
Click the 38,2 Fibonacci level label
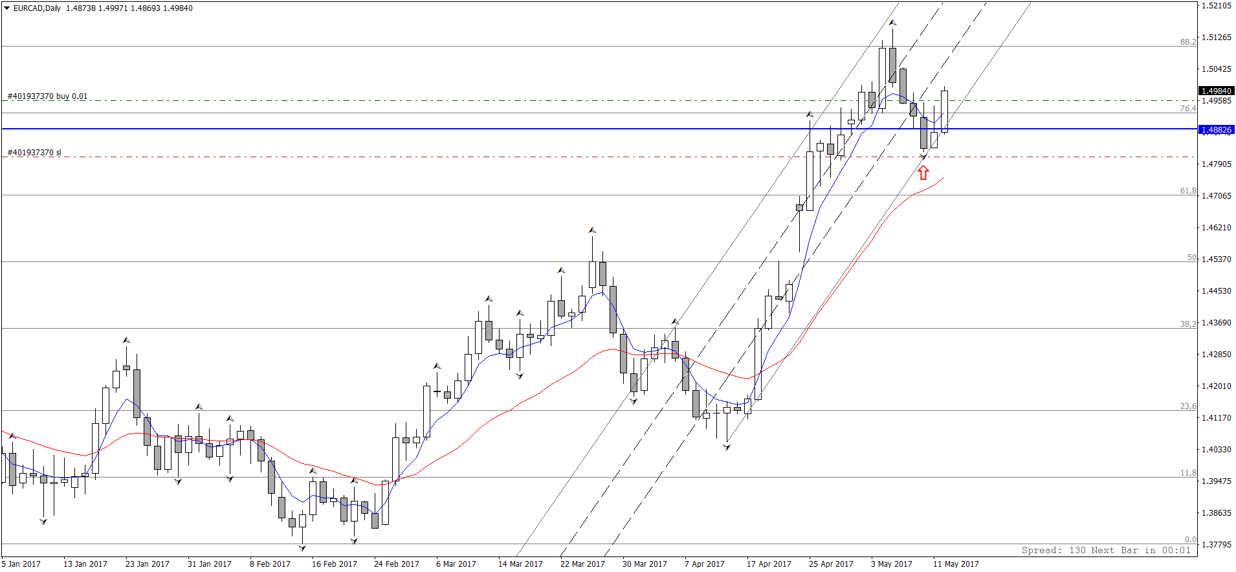click(x=1188, y=324)
